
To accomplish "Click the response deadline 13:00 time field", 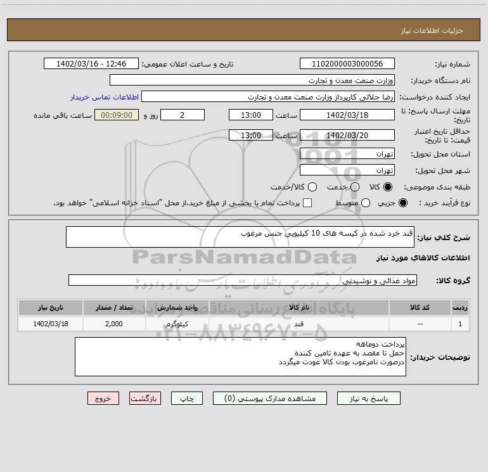I will (251, 115).
